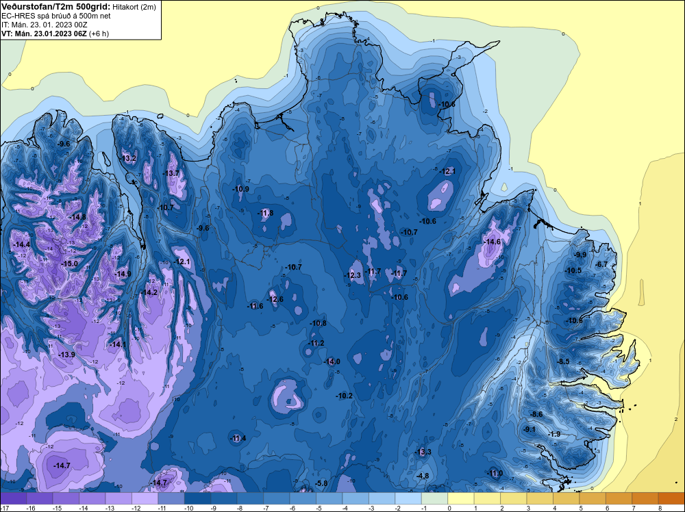This screenshot has height=512, width=685.
Task: Click the -14.2 temperature label
Action: 149,292
